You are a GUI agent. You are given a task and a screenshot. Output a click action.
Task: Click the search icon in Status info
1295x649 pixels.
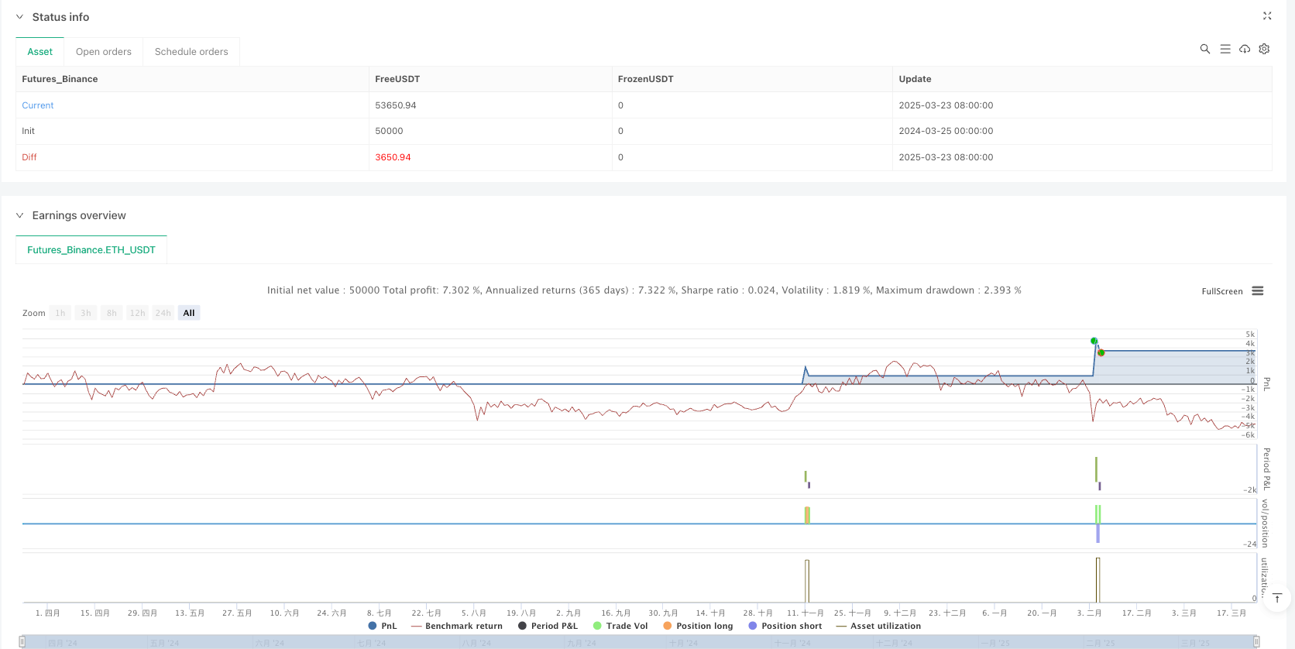[1204, 49]
